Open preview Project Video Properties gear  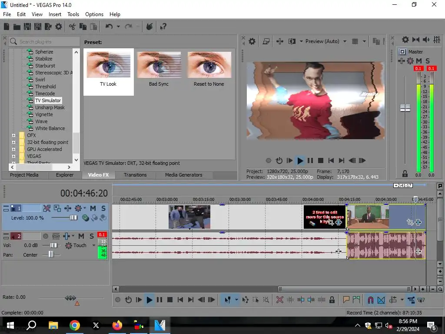pyautogui.click(x=252, y=41)
